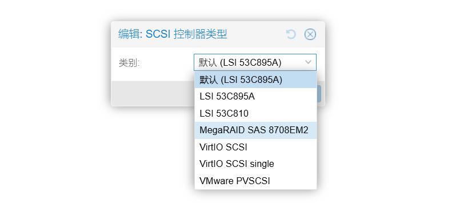Pick LSI 53C810 from the dropdown list
Viewport: 472px width, 215px height.
click(255, 114)
